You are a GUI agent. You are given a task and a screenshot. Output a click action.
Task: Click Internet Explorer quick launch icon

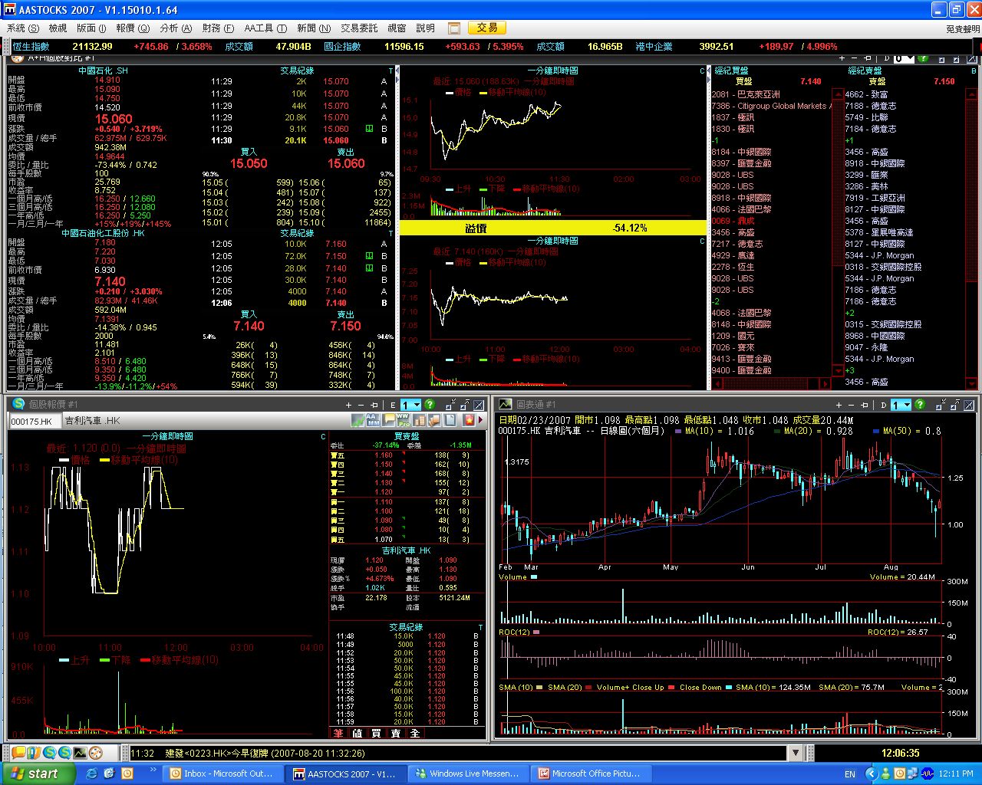tap(92, 774)
